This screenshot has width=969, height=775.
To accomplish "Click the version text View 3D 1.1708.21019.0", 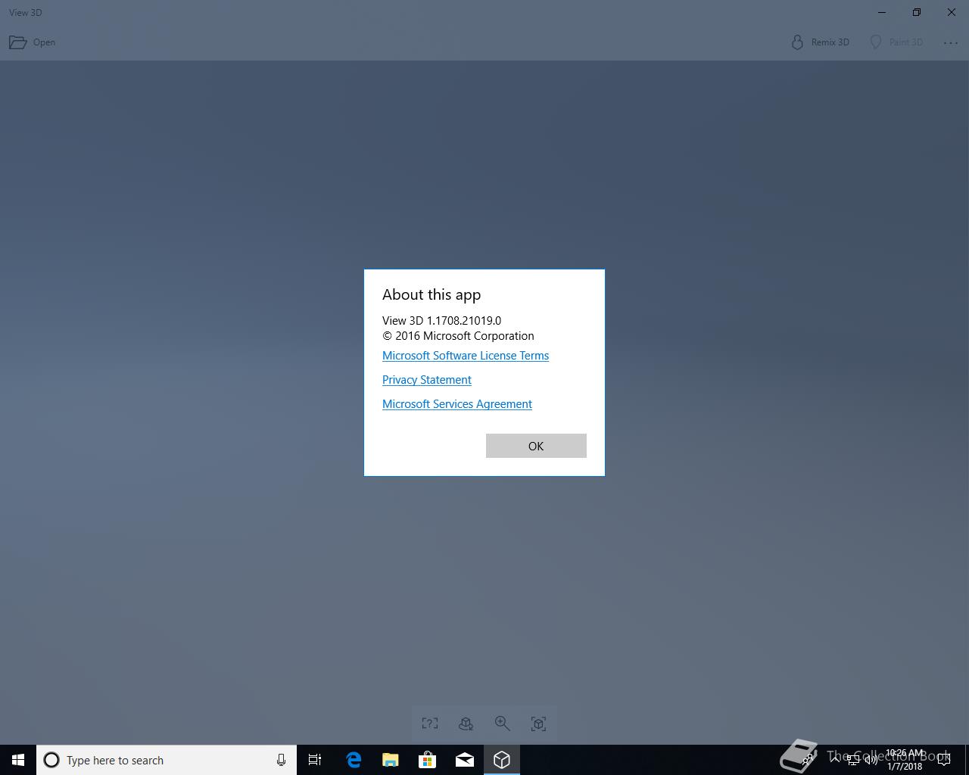I will coord(441,321).
